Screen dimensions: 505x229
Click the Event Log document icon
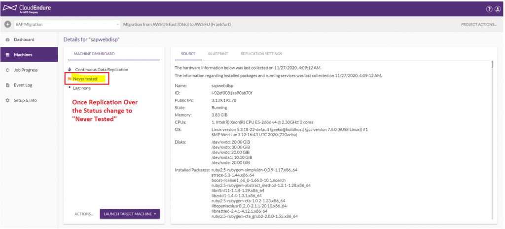(7, 85)
